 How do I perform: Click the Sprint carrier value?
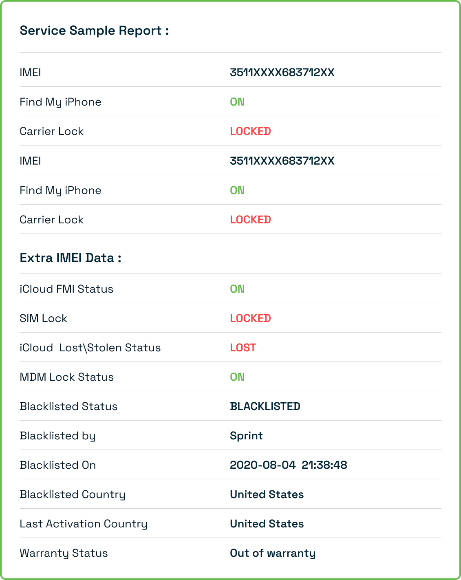246,436
